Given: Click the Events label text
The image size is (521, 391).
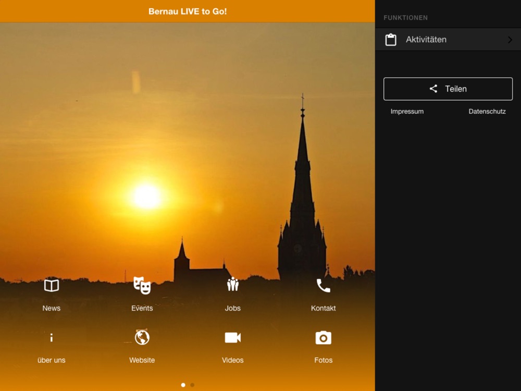Looking at the screenshot, I should click(x=142, y=308).
